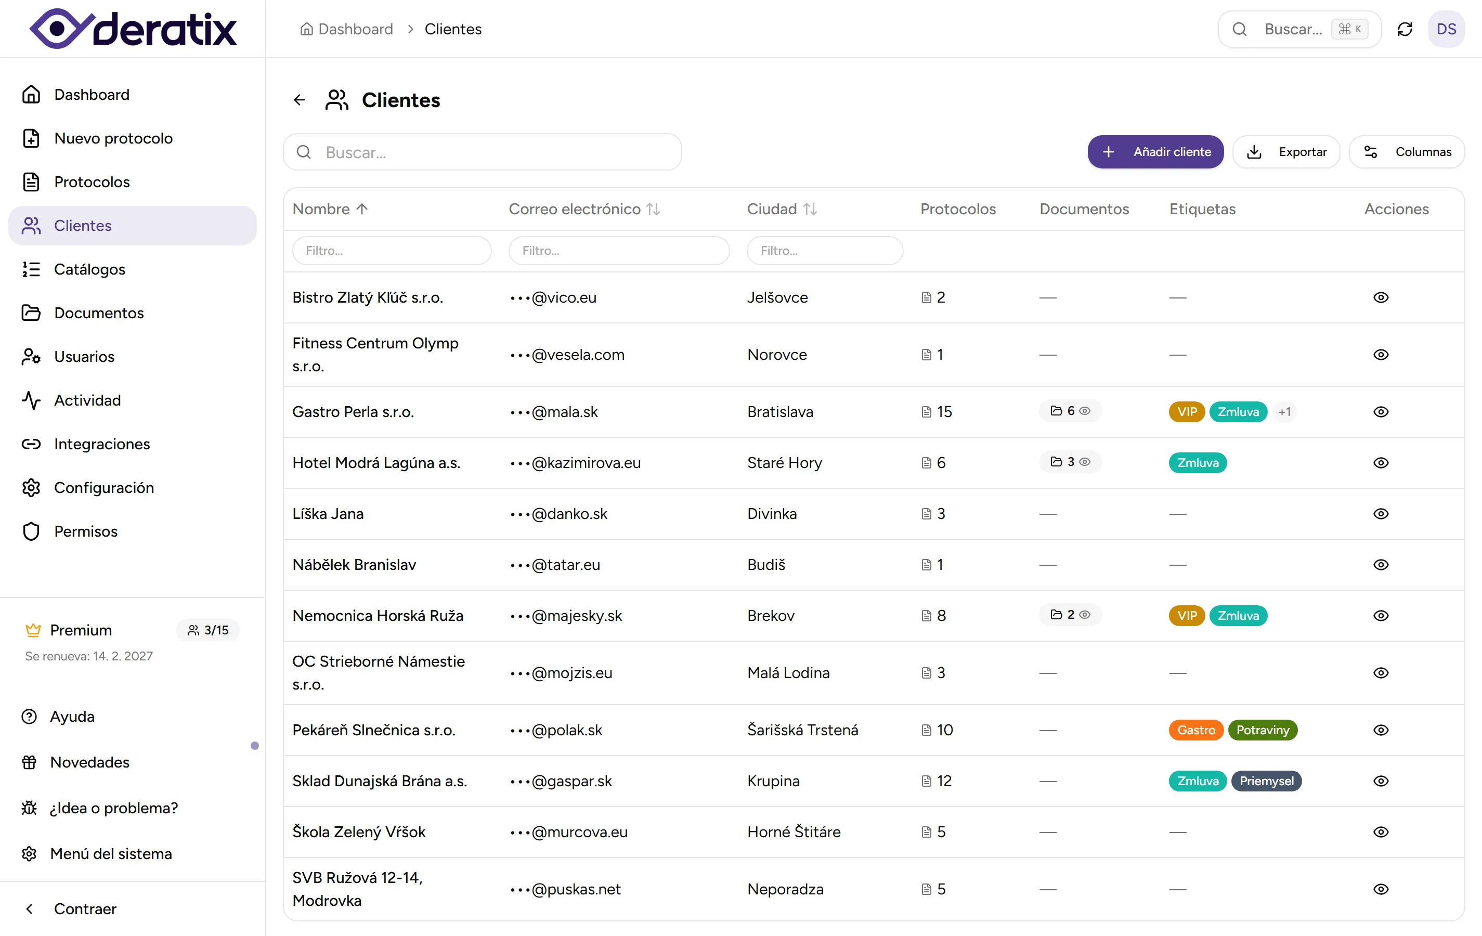The height and width of the screenshot is (936, 1482).
Task: Click the eye icon for Pekáreň Slnečnica row
Action: coord(1381,730)
